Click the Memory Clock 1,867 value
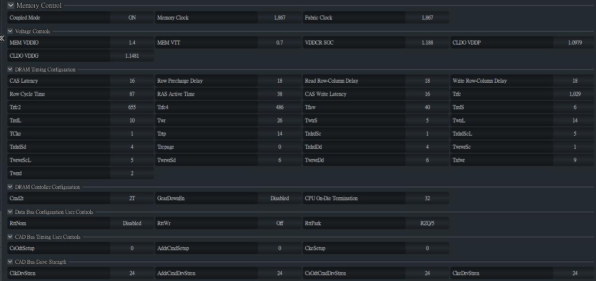Viewport: 596px width, 281px height. (279, 18)
